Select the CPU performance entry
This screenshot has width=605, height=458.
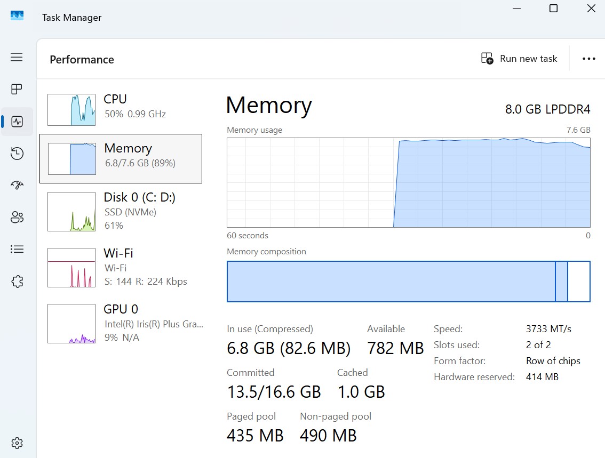click(x=121, y=109)
